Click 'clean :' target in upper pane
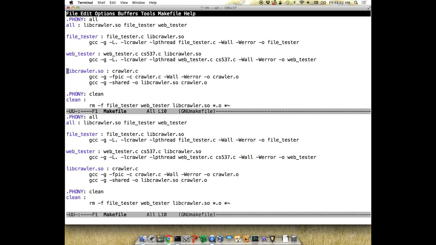This screenshot has height=245, width=436. tap(76, 100)
